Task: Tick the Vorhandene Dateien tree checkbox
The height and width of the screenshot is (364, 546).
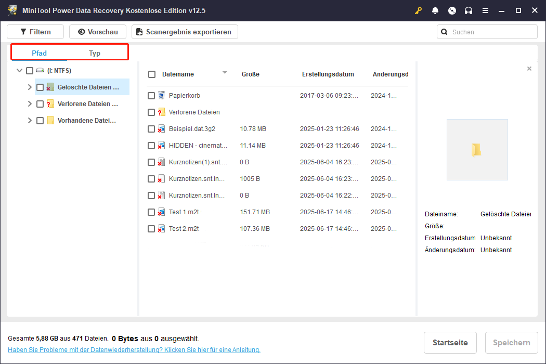Action: [40, 121]
